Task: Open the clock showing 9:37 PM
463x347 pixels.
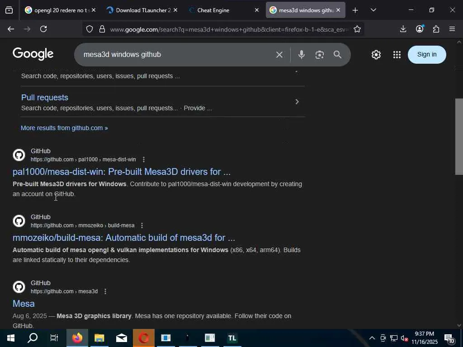Action: tap(424, 338)
